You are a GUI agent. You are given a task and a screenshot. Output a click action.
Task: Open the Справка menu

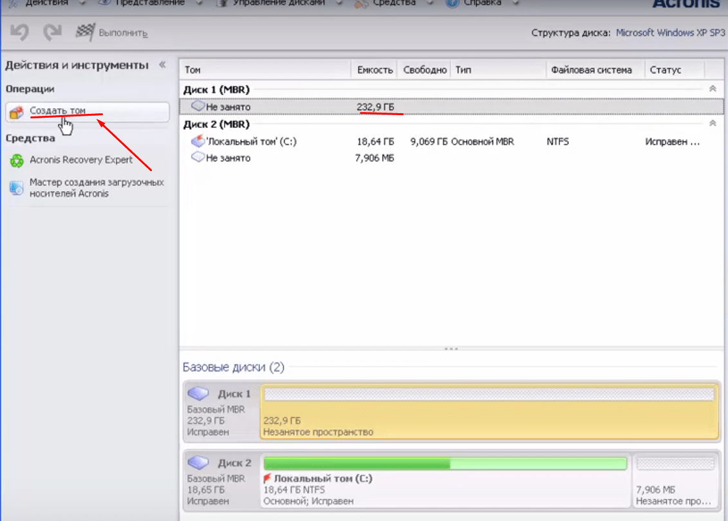[x=483, y=3]
